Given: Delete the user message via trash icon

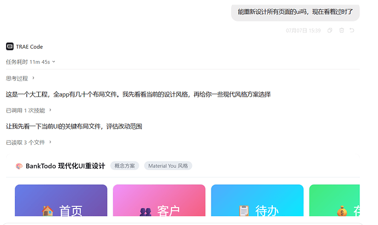Looking at the screenshot, I should click(x=342, y=30).
